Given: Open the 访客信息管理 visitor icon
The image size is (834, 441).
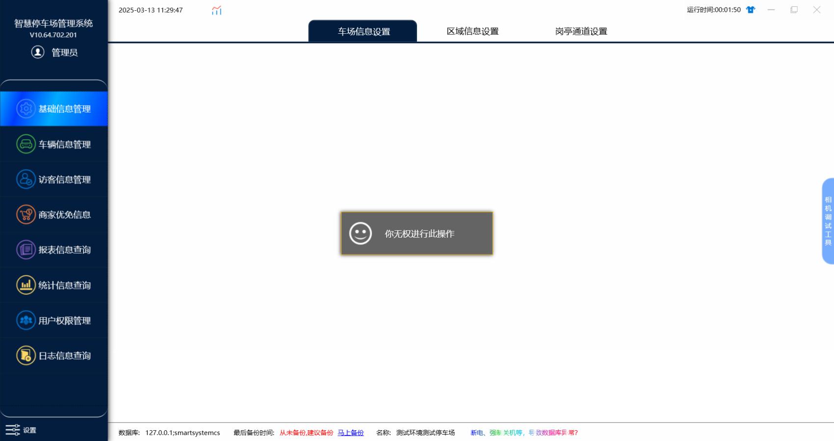Looking at the screenshot, I should (x=26, y=179).
